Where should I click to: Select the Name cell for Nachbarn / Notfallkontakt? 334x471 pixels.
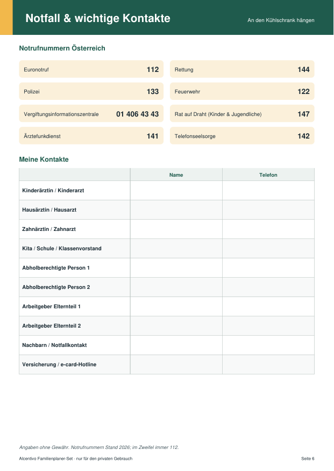tap(176, 345)
